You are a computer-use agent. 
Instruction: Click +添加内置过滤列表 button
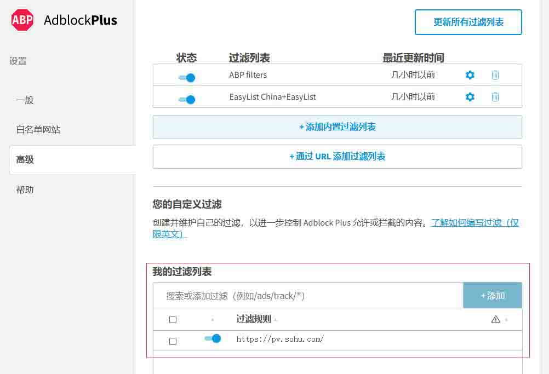coord(337,127)
